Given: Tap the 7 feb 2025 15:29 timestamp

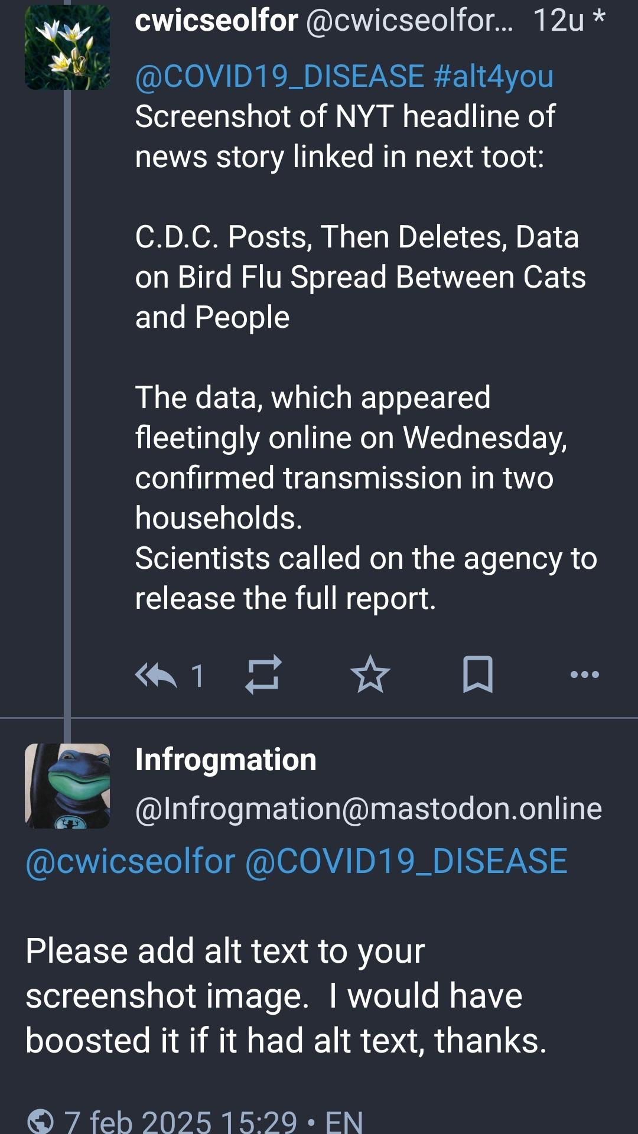Looking at the screenshot, I should (180, 1121).
